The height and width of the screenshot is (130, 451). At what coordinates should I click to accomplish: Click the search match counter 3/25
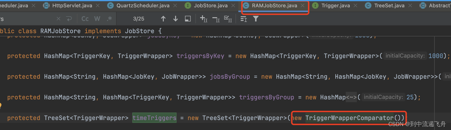pos(139,19)
